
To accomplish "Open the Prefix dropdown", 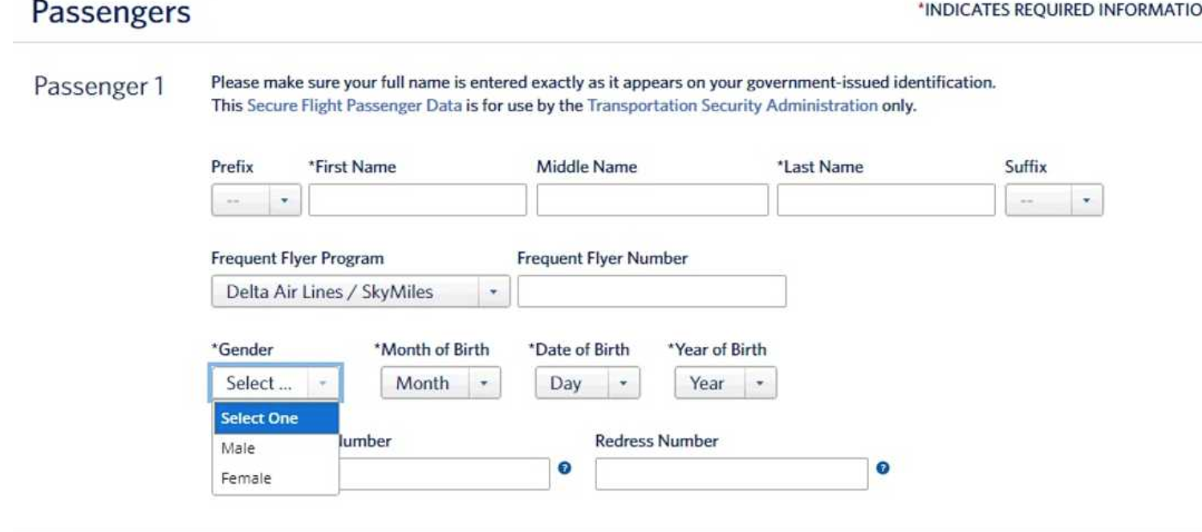I will click(255, 200).
